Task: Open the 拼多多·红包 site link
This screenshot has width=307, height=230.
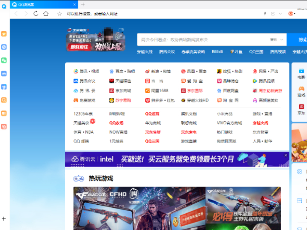Action: pyautogui.click(x=160, y=101)
